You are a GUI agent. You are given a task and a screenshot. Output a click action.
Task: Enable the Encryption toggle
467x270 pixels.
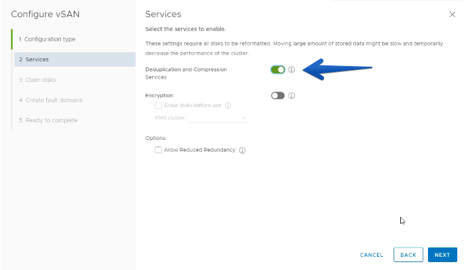(x=278, y=96)
